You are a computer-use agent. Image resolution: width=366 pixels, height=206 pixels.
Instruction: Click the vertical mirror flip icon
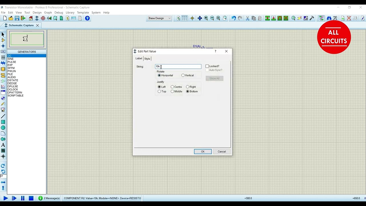click(3, 188)
